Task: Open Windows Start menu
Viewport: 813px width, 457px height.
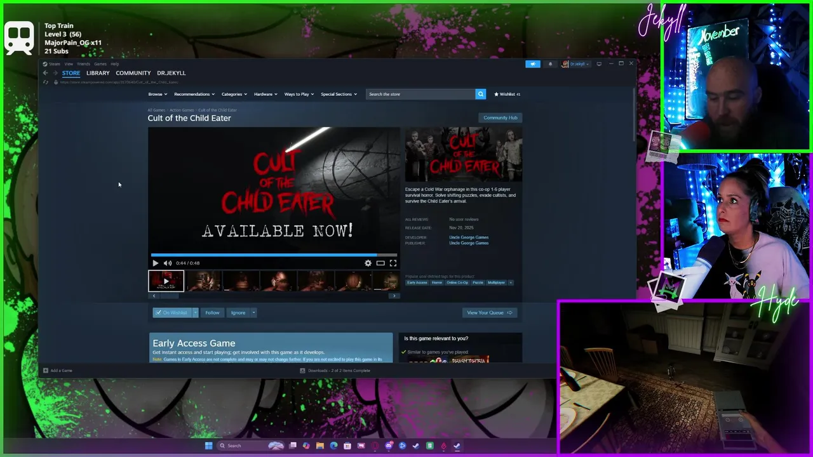Action: (x=208, y=446)
